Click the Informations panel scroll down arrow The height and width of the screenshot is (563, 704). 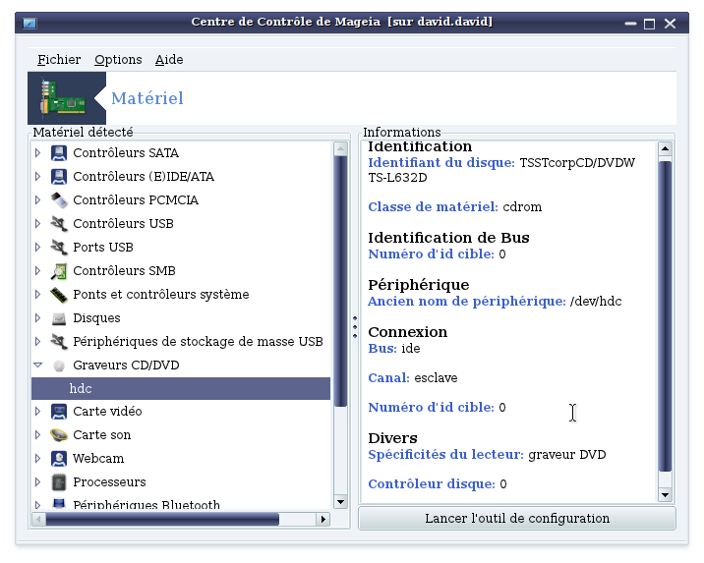click(x=665, y=495)
